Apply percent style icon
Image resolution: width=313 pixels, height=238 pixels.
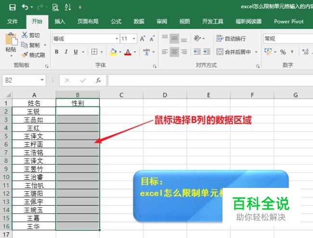283,52
